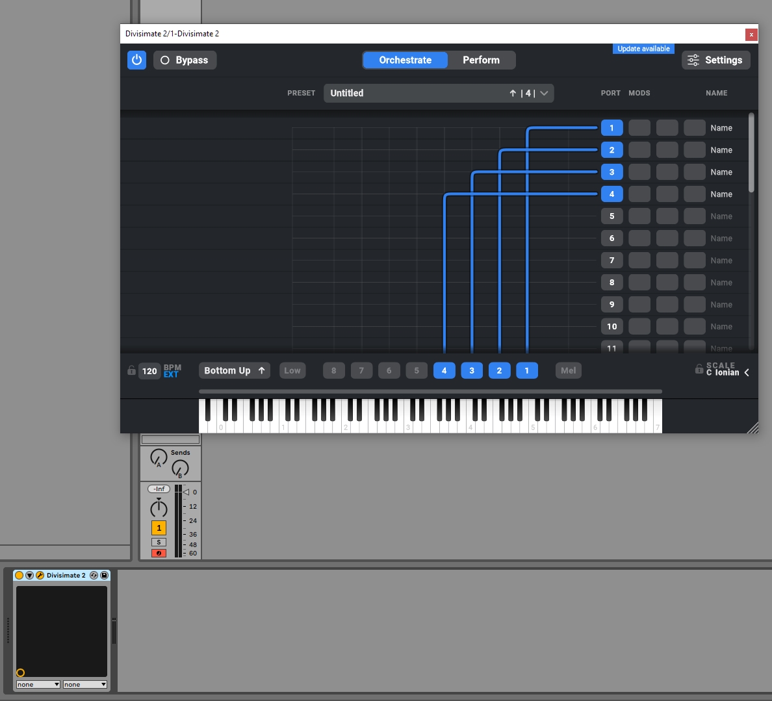Open the Settings button
The height and width of the screenshot is (701, 772).
click(x=716, y=60)
